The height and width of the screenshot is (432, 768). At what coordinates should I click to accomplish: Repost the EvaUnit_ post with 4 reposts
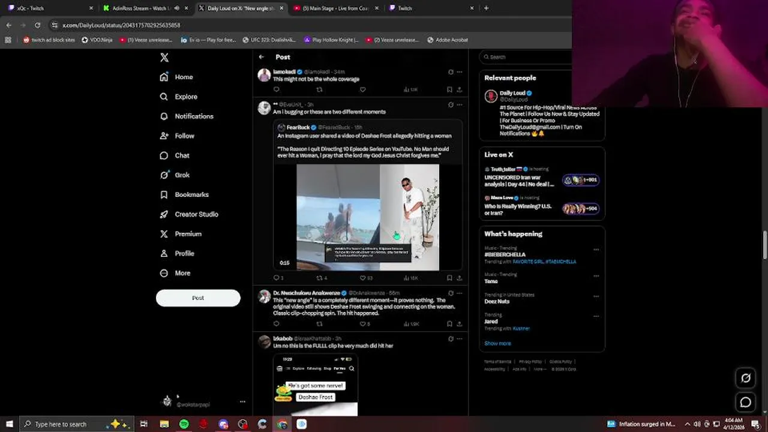click(x=321, y=278)
